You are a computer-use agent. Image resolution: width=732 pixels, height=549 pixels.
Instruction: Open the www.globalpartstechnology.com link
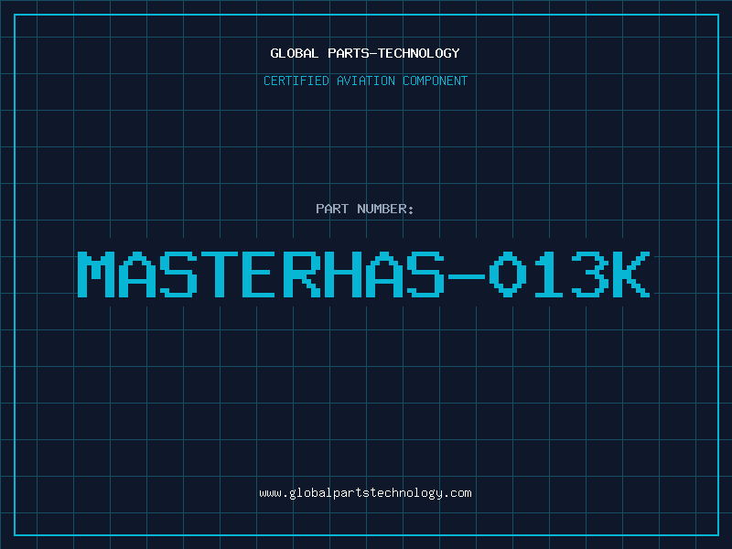365,493
